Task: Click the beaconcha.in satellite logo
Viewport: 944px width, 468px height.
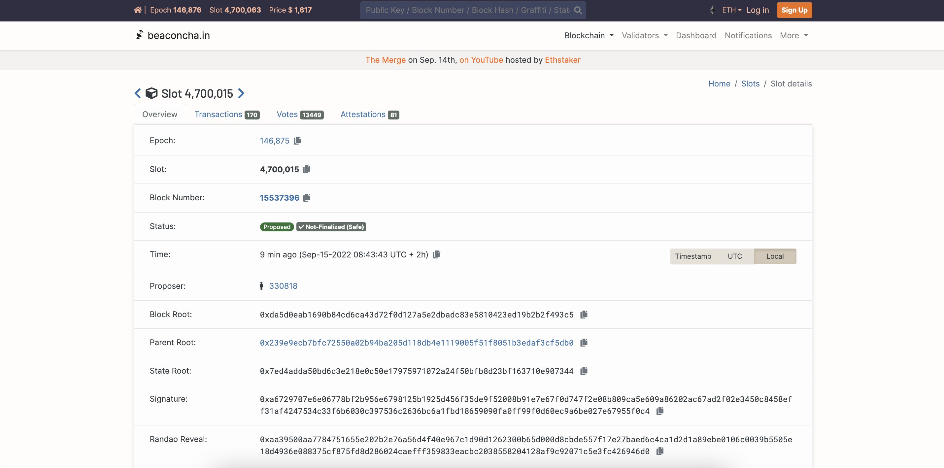Action: (x=140, y=35)
